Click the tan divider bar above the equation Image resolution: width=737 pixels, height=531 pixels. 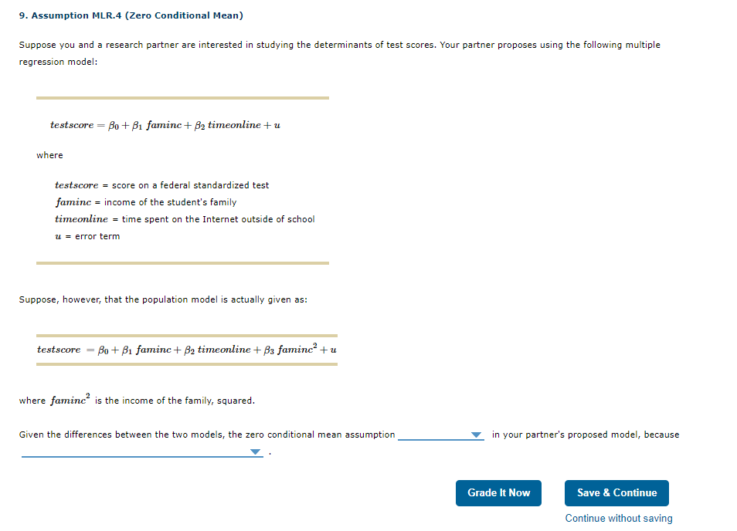click(x=183, y=98)
